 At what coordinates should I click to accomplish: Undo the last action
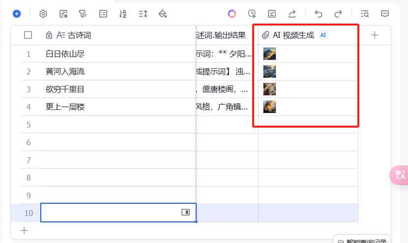319,14
